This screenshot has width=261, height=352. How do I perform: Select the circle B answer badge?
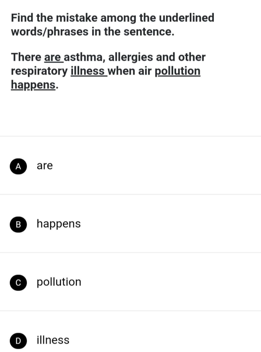tap(18, 224)
